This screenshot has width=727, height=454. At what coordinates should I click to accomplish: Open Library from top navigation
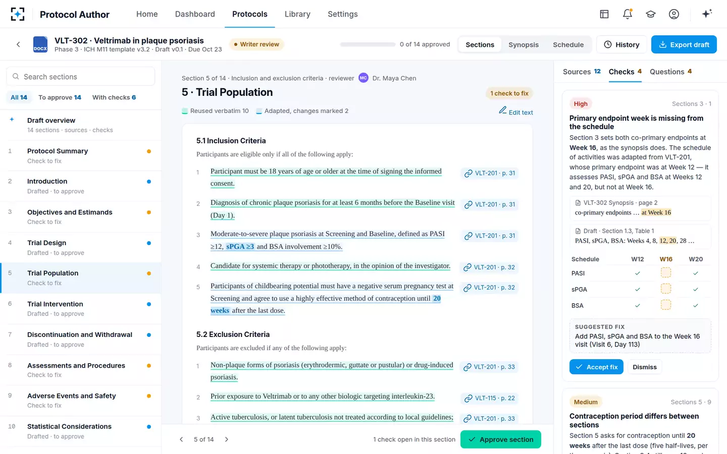coord(297,14)
